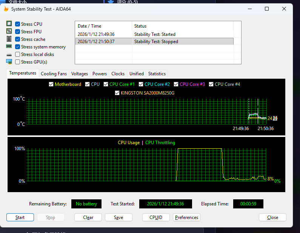The image size is (300, 233).
Task: Open the Preferences dialog
Action: pos(186,217)
